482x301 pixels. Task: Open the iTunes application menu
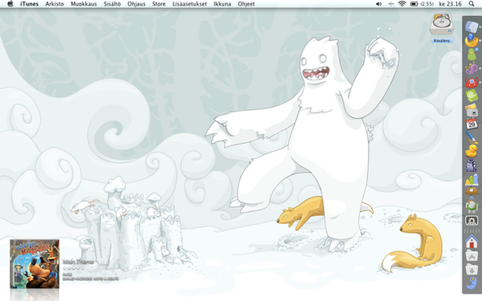[29, 4]
